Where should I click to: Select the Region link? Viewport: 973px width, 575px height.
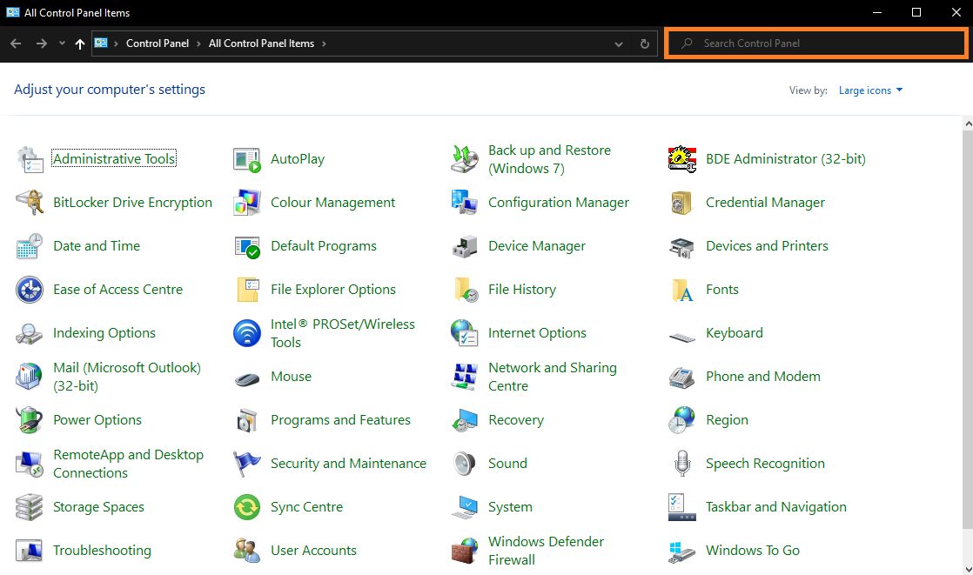pyautogui.click(x=728, y=420)
